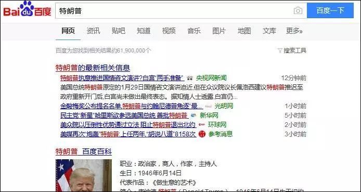The image size is (361, 192).
Task: Click the 3小时前 timestamp
Action: (x=295, y=134)
